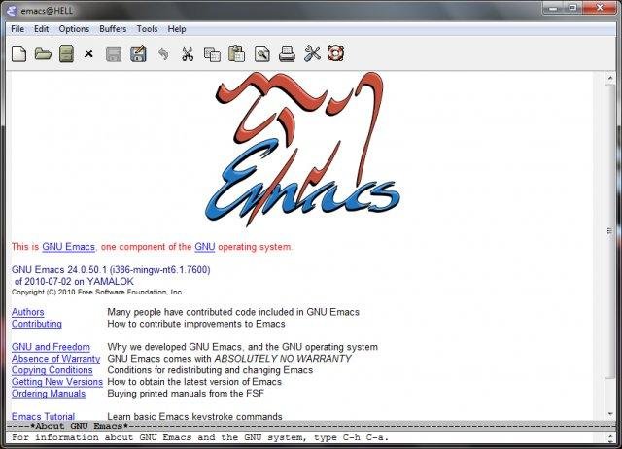
Task: Click the Undo arrow icon
Action: coord(162,53)
